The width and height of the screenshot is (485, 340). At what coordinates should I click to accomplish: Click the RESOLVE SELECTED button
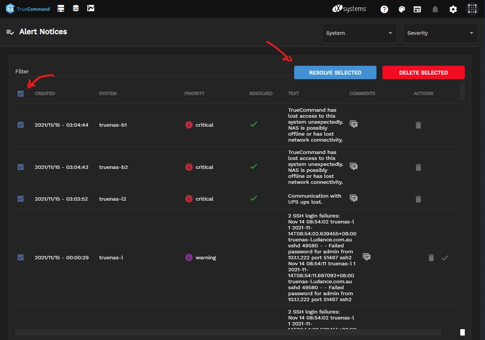pyautogui.click(x=335, y=72)
